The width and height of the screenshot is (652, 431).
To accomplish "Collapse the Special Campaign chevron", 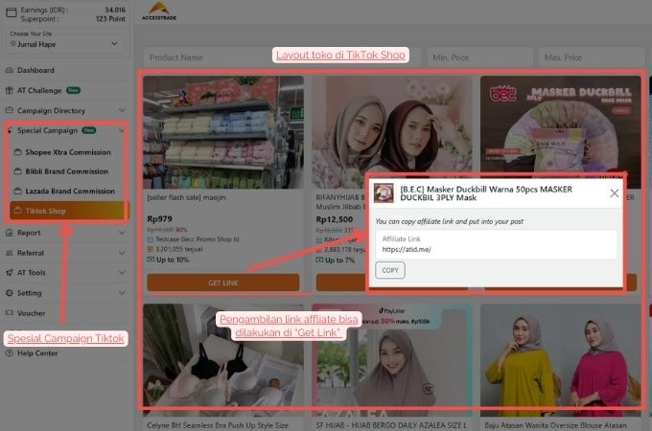I will [122, 130].
